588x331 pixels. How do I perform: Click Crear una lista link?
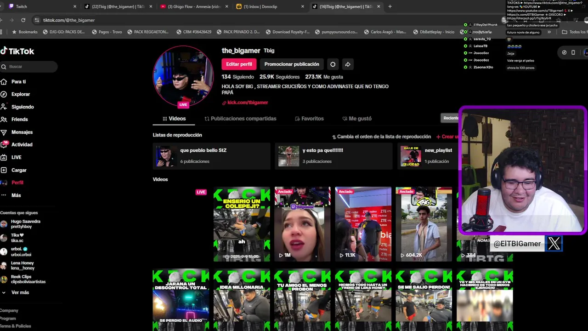(x=447, y=137)
